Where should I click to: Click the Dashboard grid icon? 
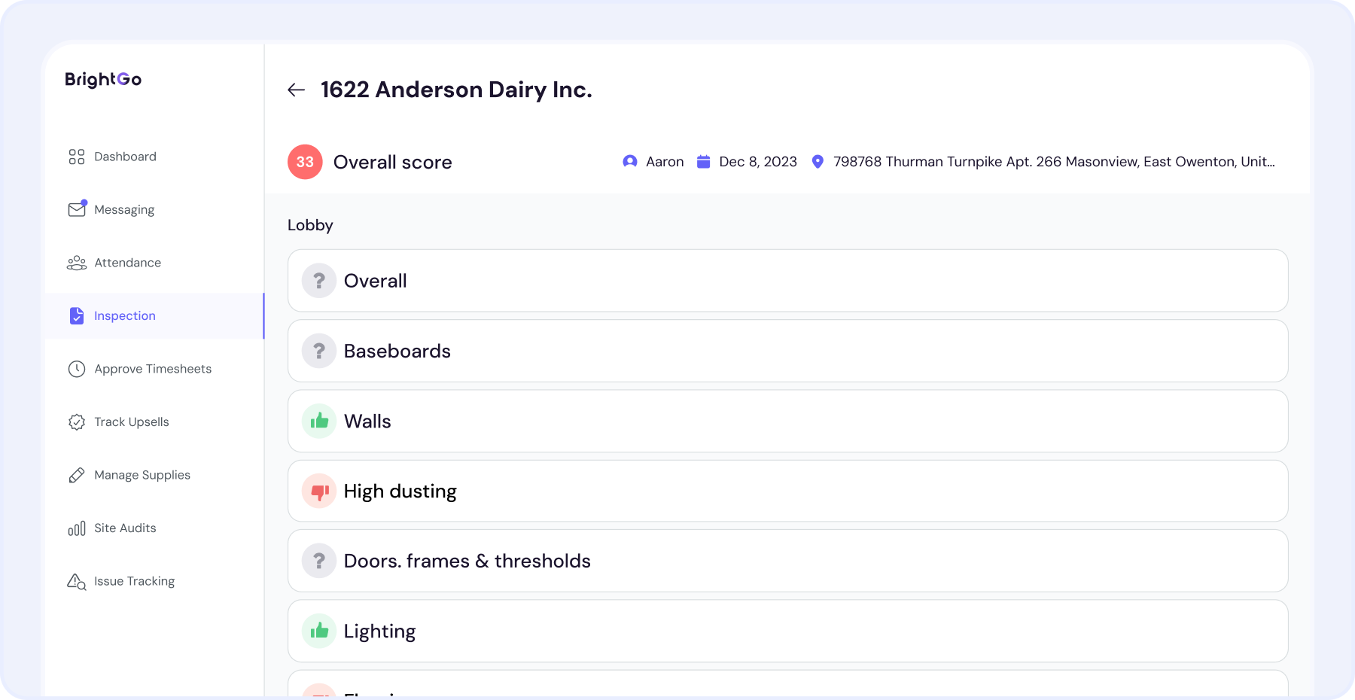tap(77, 157)
